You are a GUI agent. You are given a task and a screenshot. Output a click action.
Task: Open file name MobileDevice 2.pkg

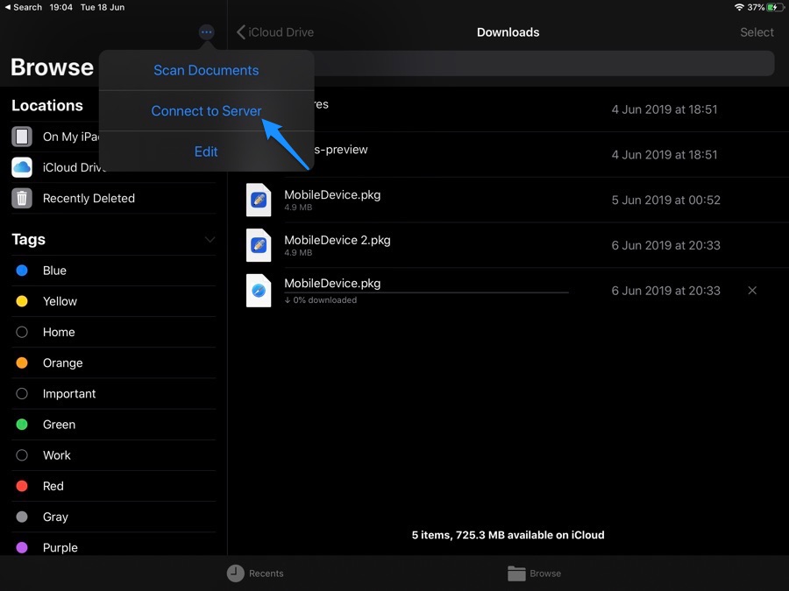pos(338,240)
